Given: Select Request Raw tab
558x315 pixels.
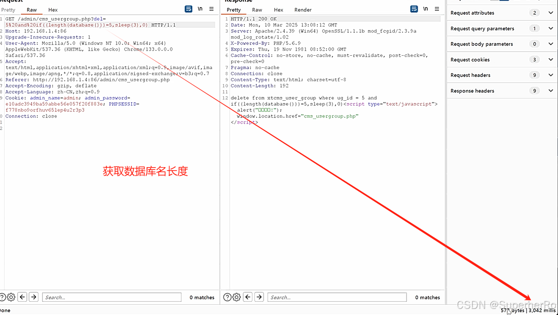Looking at the screenshot, I should [31, 10].
